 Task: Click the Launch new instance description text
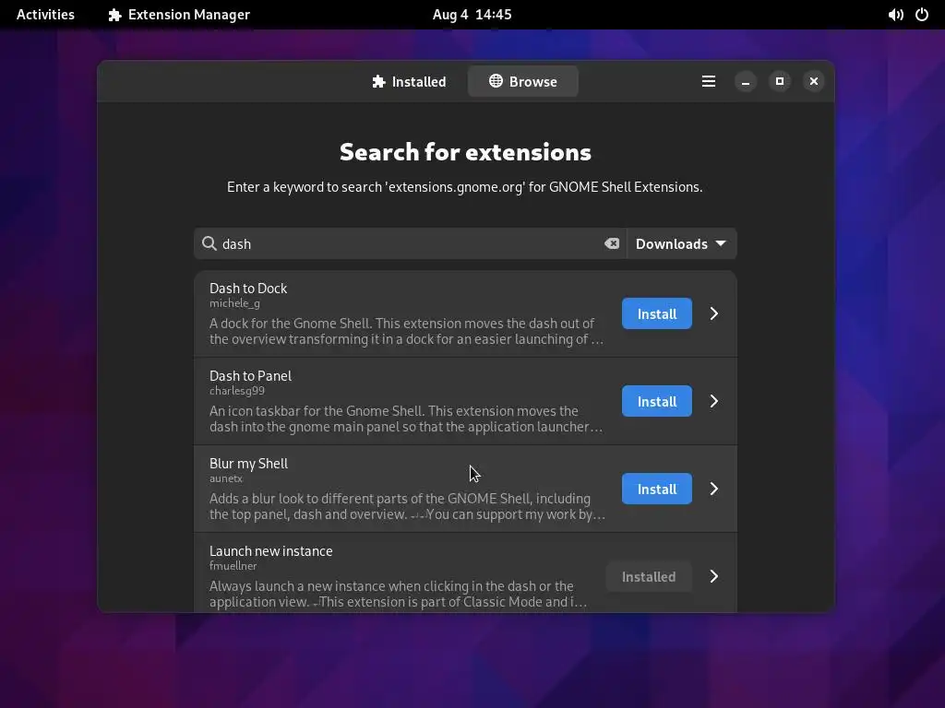click(398, 595)
